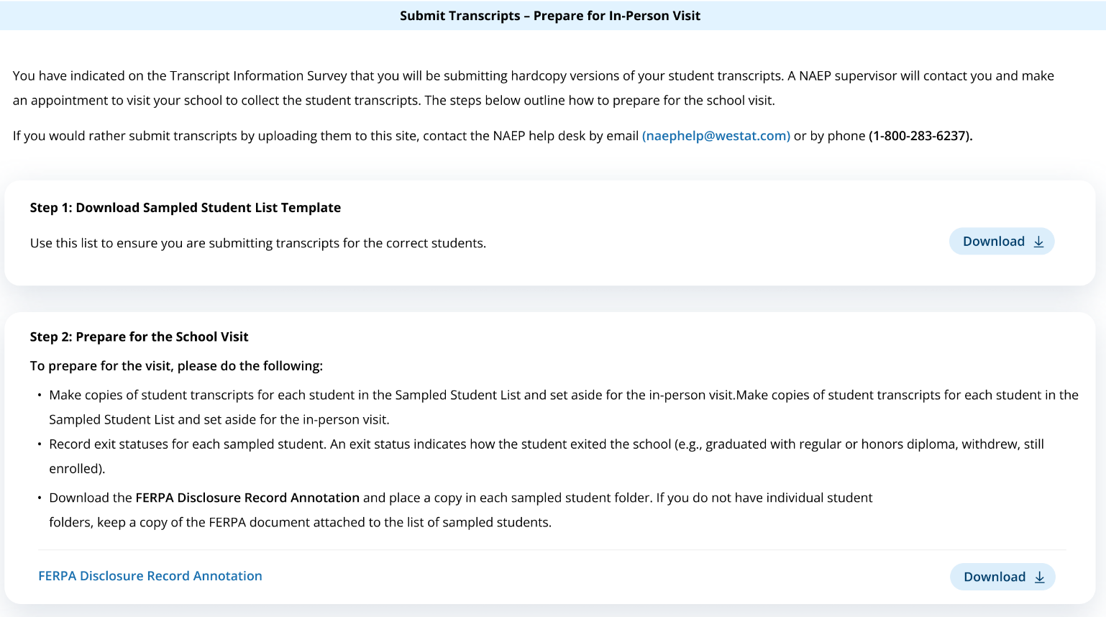Click the 'To prepare for the visit' subheading

(x=176, y=366)
